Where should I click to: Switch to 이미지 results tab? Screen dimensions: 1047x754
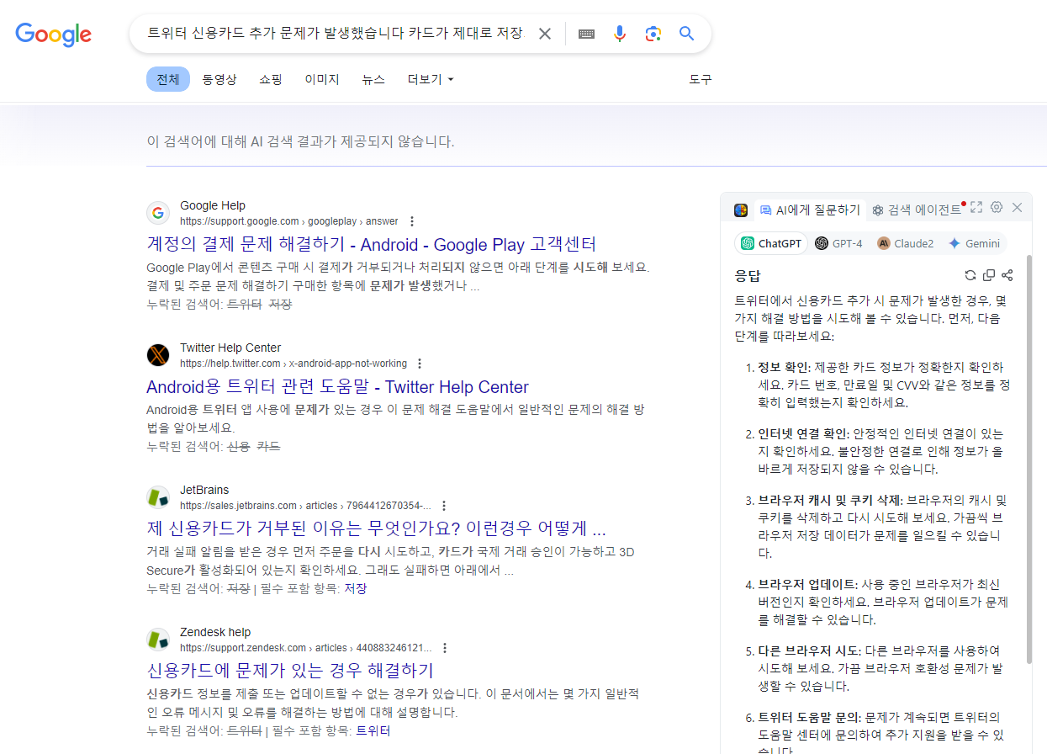(322, 79)
